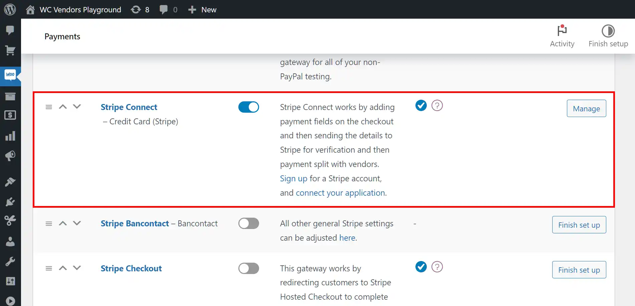This screenshot has width=635, height=306.
Task: Open the WordPress logo menu
Action: tap(10, 9)
